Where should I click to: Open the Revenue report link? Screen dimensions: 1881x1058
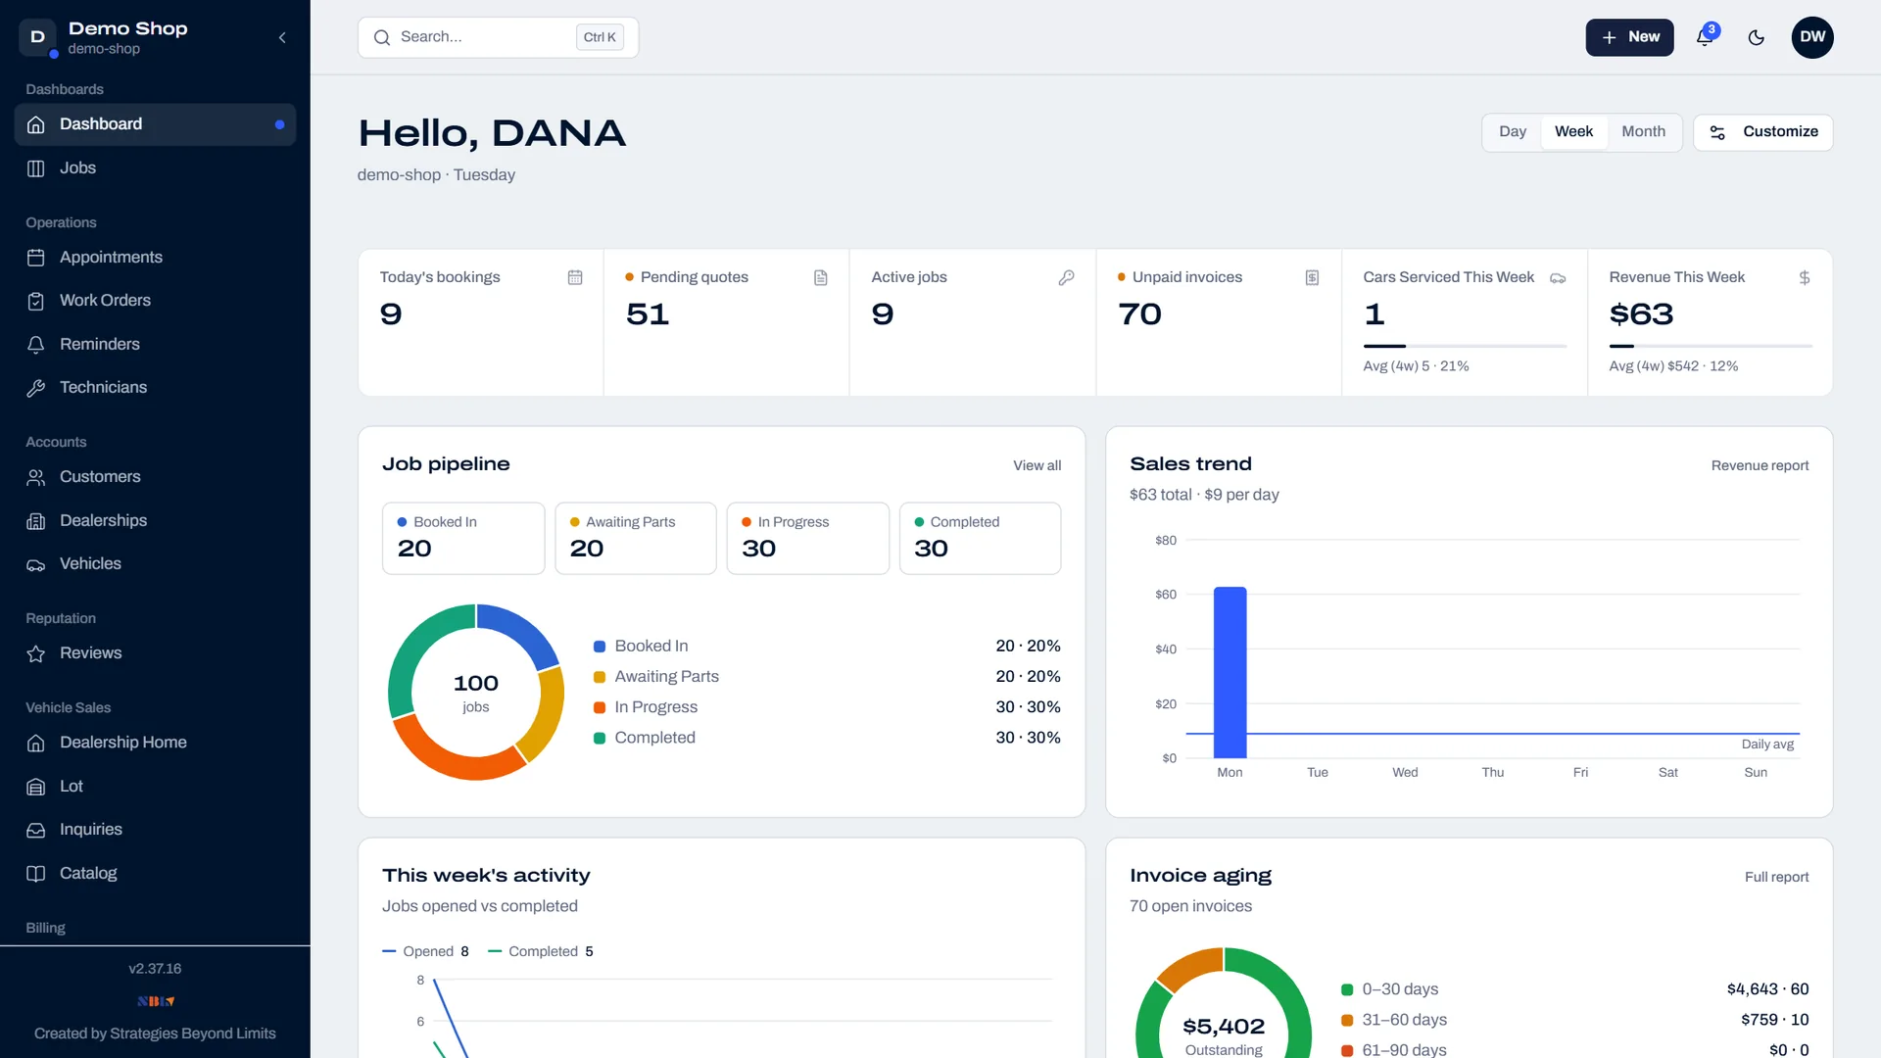tap(1760, 465)
